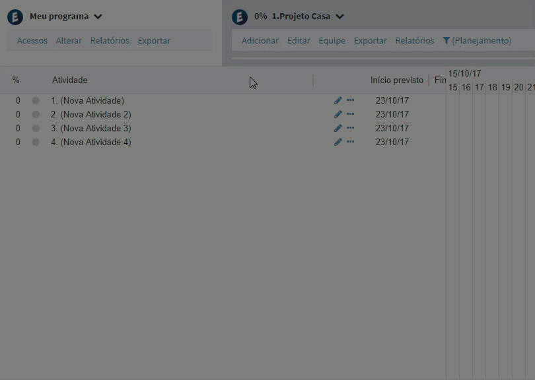
Task: Open the Relatórios menu under Meu programa
Action: tap(110, 40)
